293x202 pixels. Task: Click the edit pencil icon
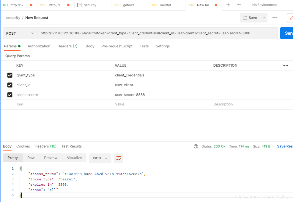pos(291,18)
